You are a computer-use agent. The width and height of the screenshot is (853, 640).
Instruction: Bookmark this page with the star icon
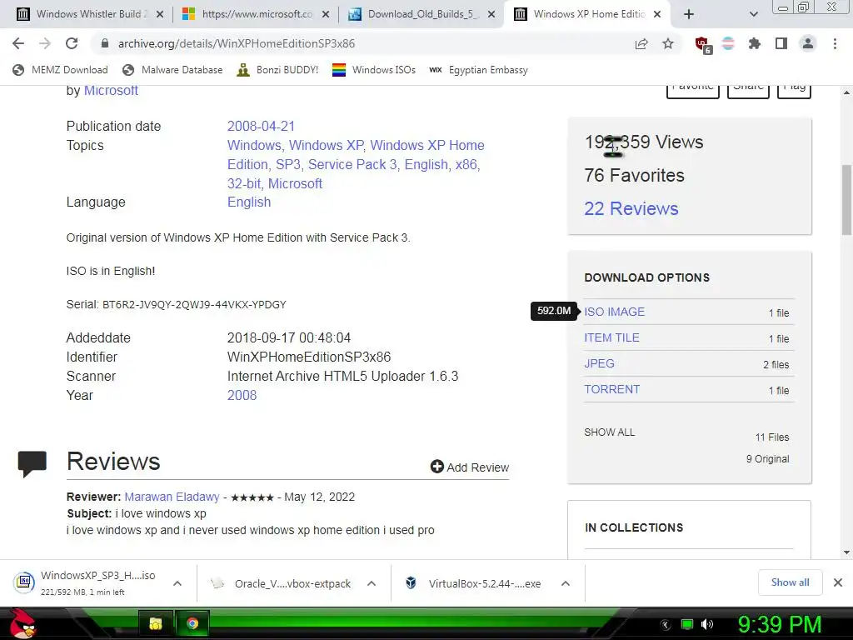[x=668, y=43]
